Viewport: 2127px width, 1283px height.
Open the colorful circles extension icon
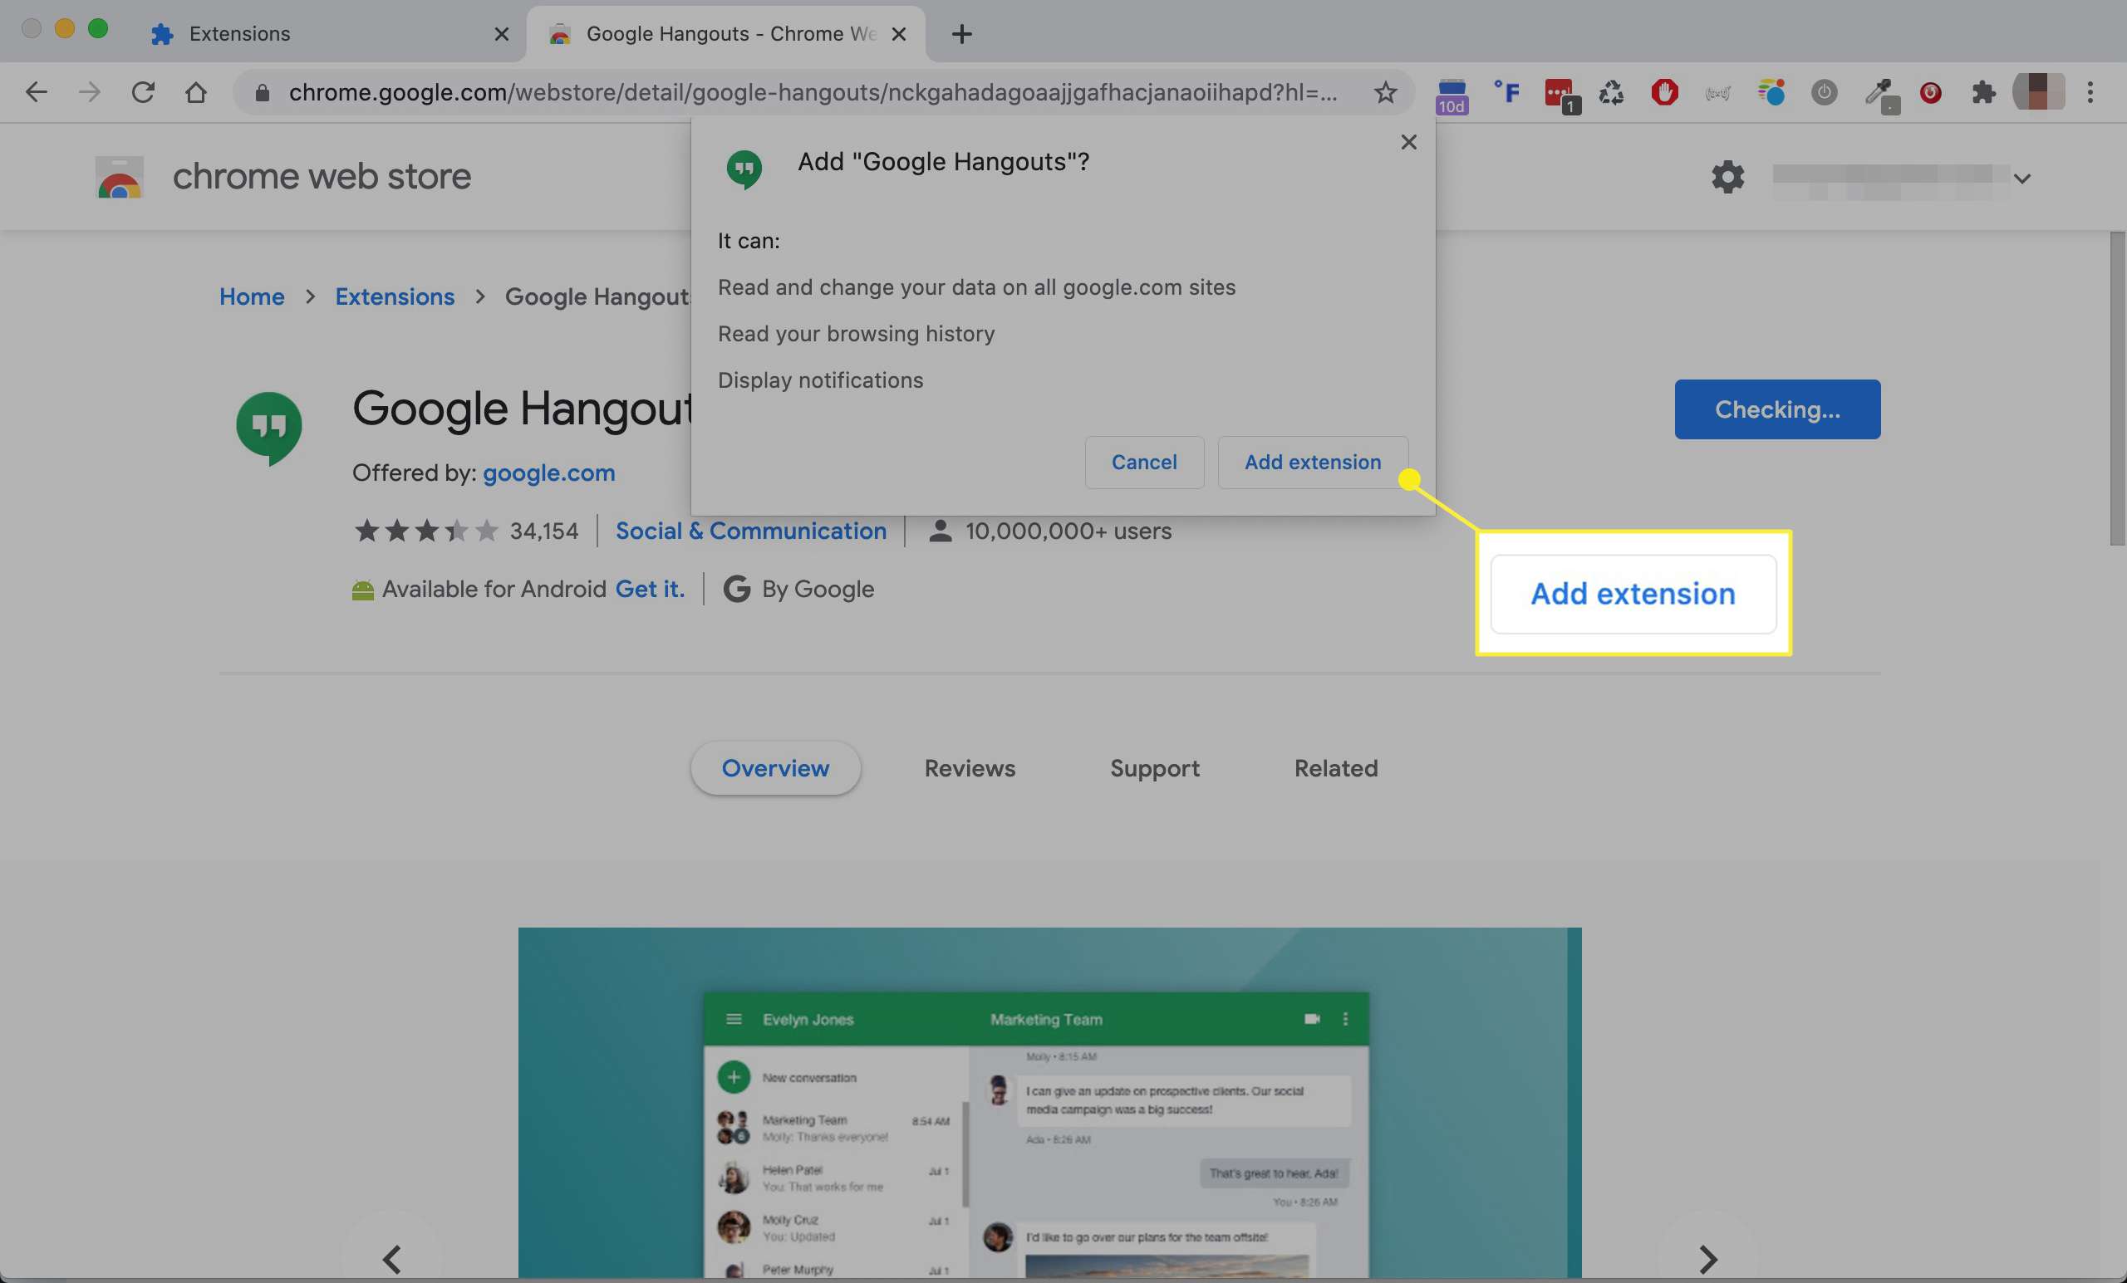point(1771,92)
